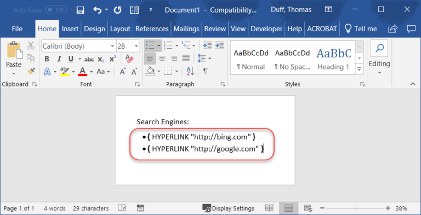Switch to the Insert tab
The width and height of the screenshot is (421, 215).
70,28
